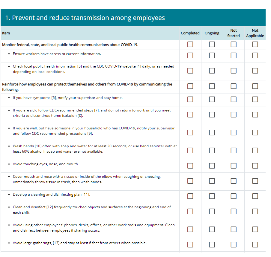Check Not Started for 'If you are well' row
Image resolution: width=271 pixels, height=257 pixels.
click(234, 132)
